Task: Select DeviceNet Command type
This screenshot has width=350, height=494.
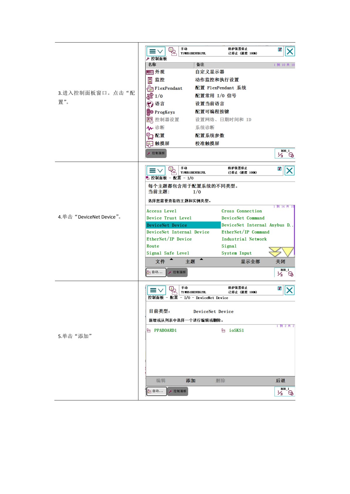Action: coord(243,218)
